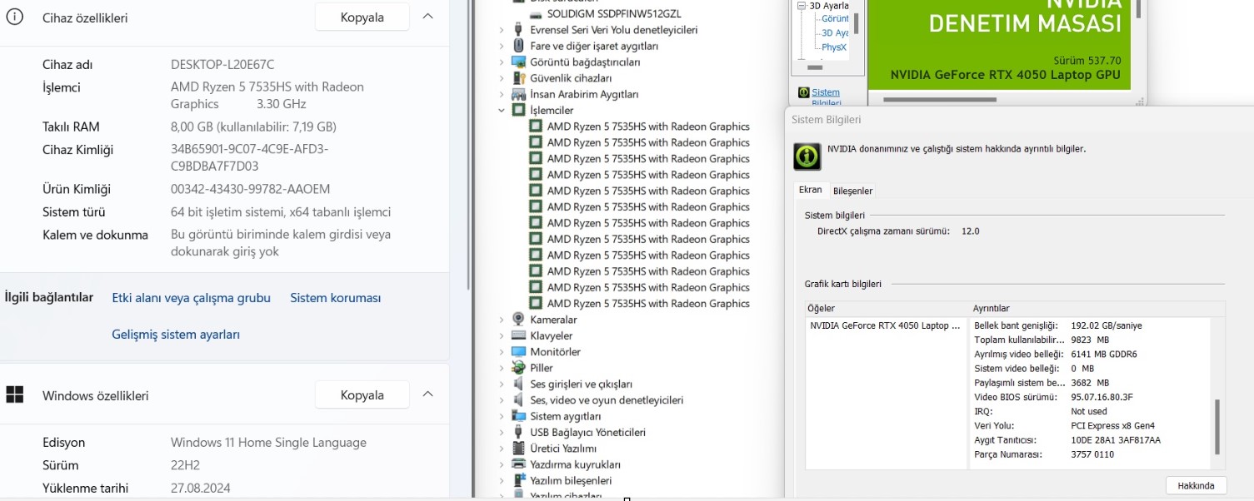Open Etki alanı veya çalışma grubu link
This screenshot has width=1254, height=501.
coord(192,298)
